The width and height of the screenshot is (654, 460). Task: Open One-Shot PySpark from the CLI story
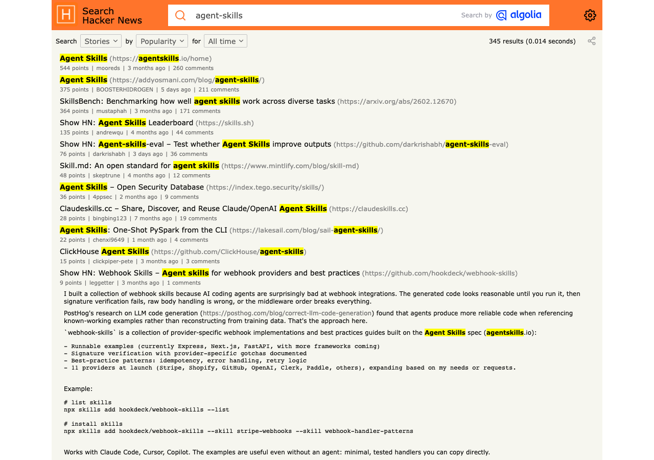(144, 230)
